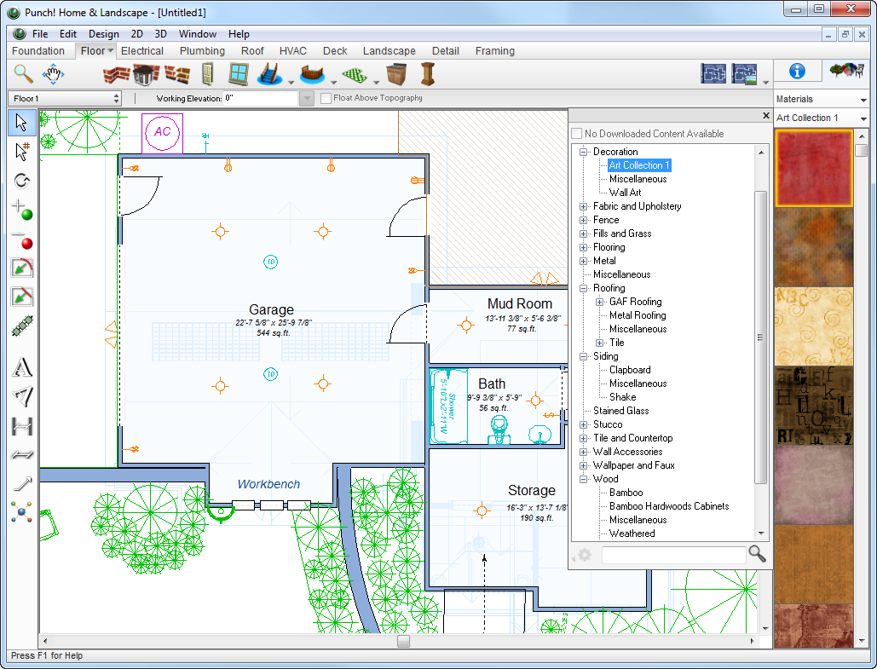Viewport: 877px width, 669px height.
Task: Choose the Text annotation tool
Action: click(22, 368)
